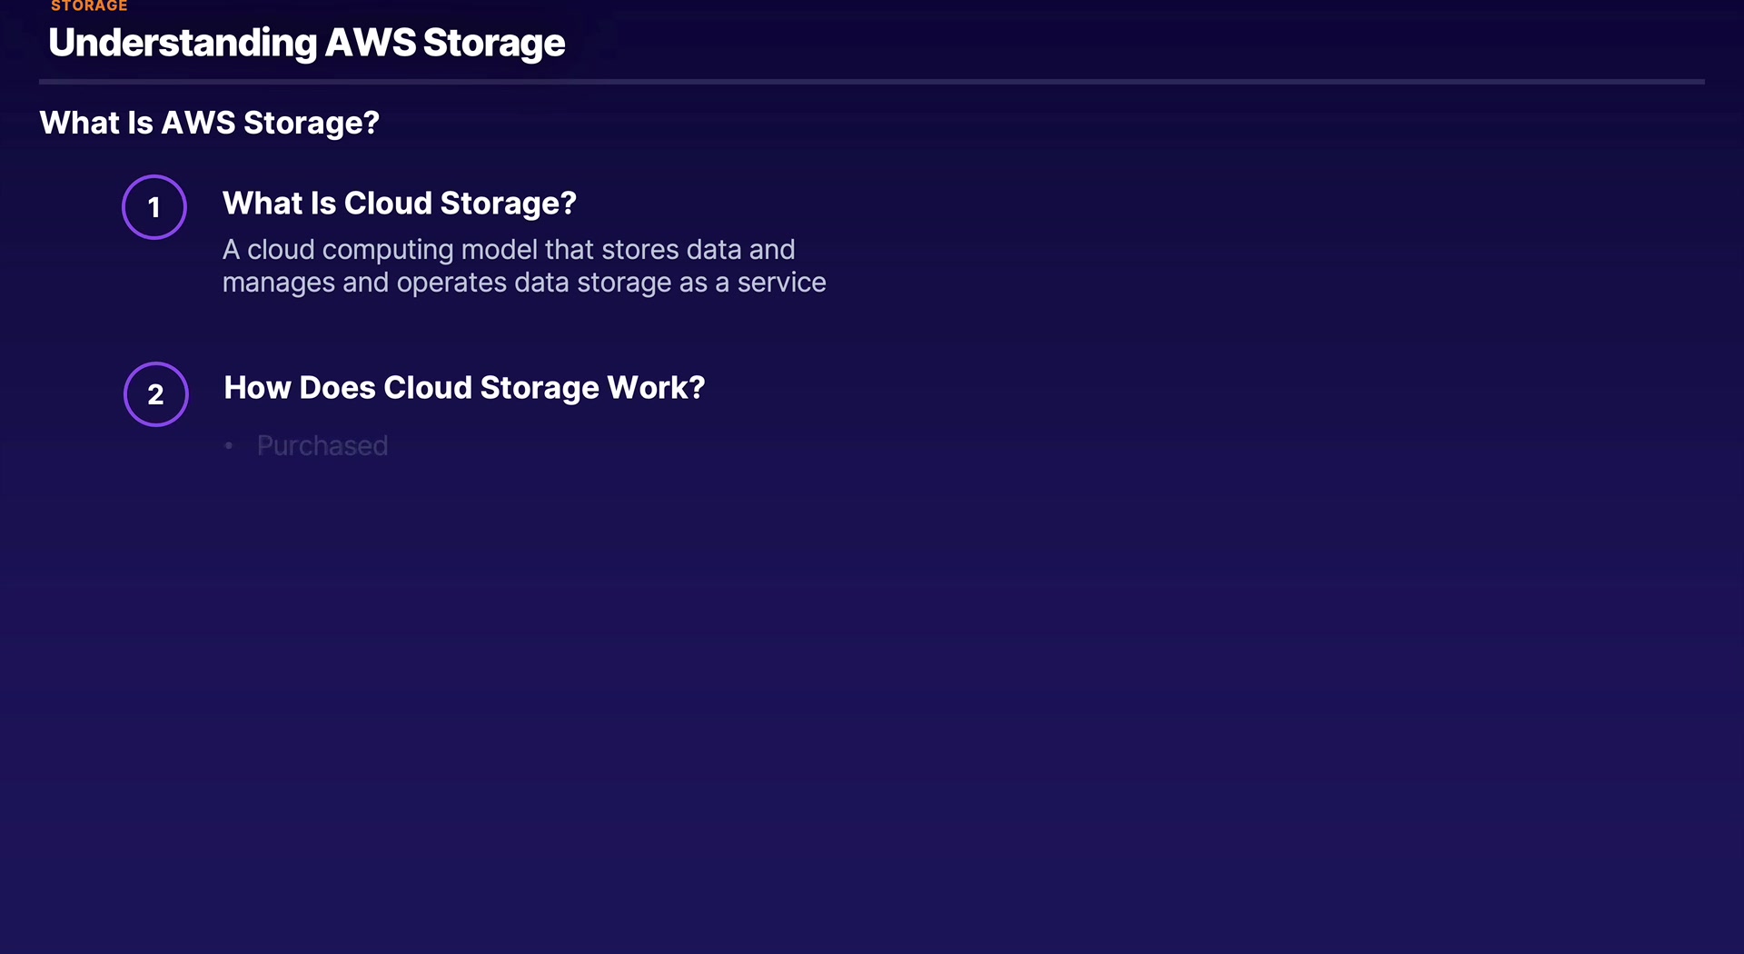Click the line starting 'A cloud computing model'
Screen dimensions: 1744x954
509,250
